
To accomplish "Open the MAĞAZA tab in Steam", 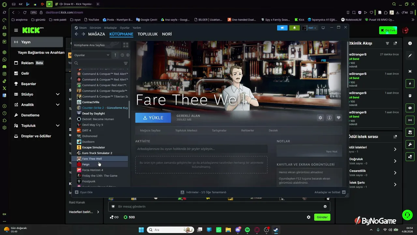I will point(96,34).
